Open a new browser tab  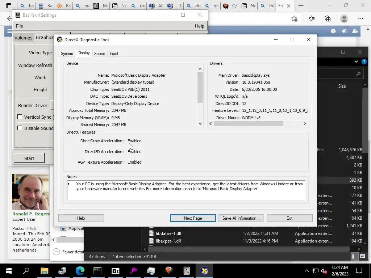pos(301,6)
